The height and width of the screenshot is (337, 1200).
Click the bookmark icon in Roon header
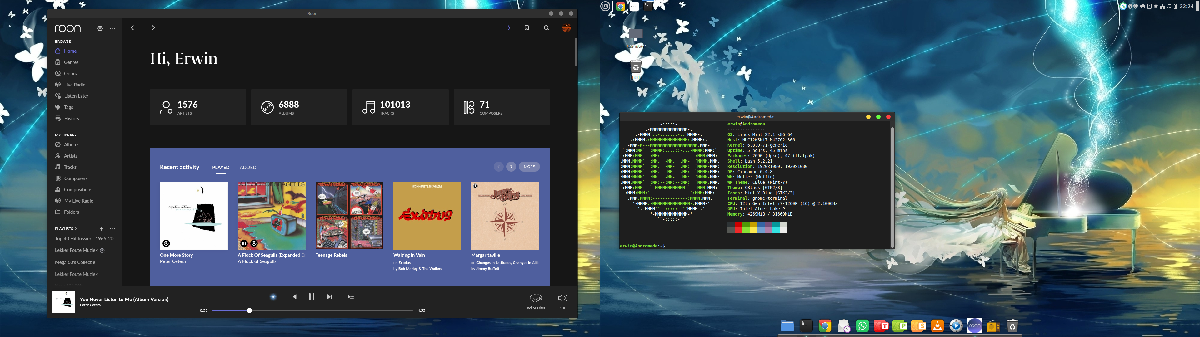tap(526, 28)
